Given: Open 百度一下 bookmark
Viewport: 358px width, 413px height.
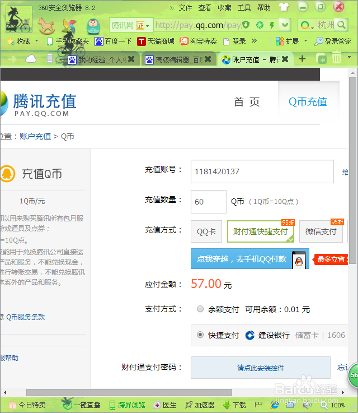Looking at the screenshot, I should [114, 41].
